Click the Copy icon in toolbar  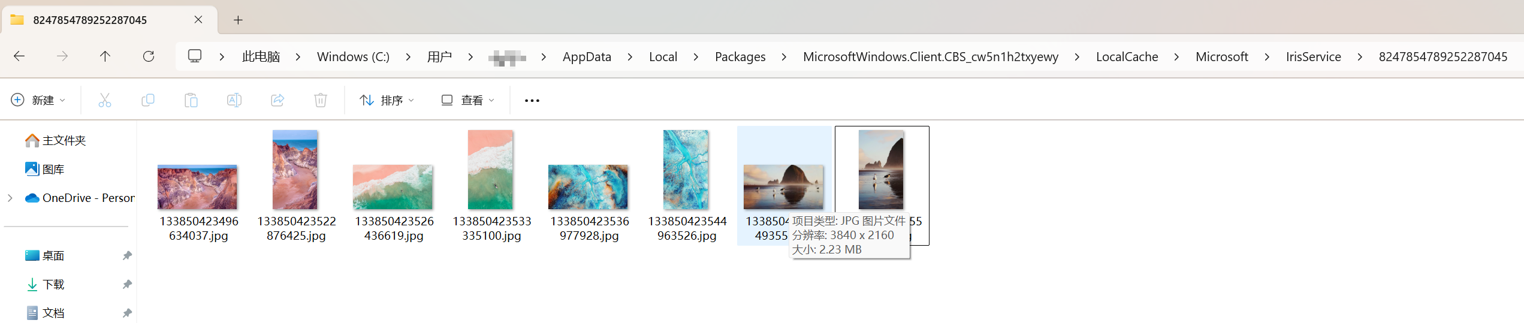pyautogui.click(x=148, y=100)
